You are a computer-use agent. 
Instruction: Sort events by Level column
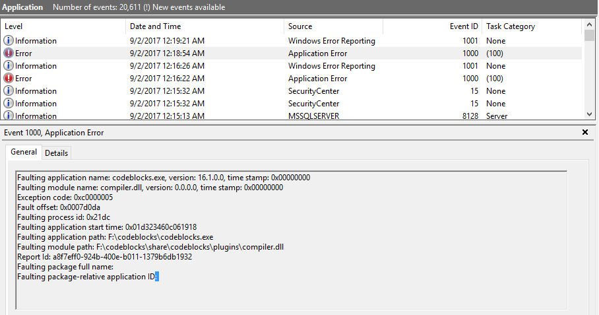coord(63,26)
